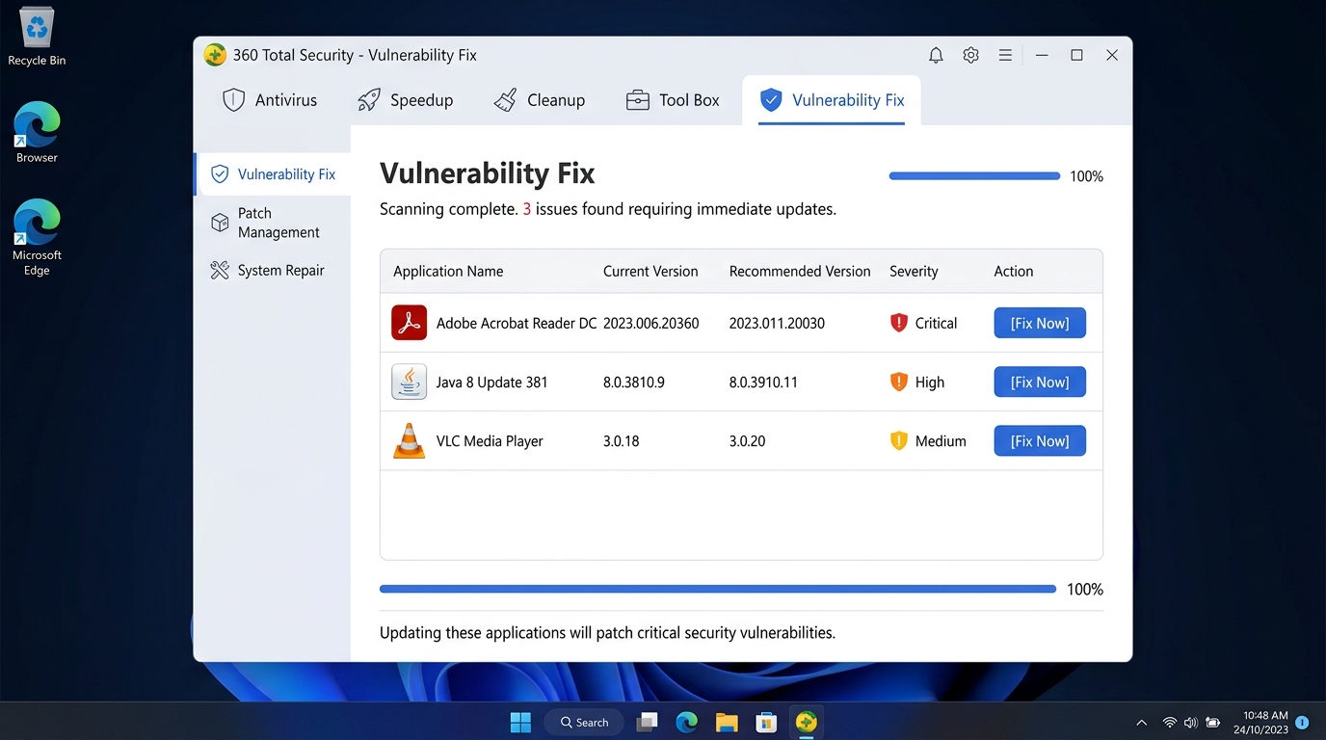Click the notification bell icon
The width and height of the screenshot is (1326, 740).
[935, 55]
